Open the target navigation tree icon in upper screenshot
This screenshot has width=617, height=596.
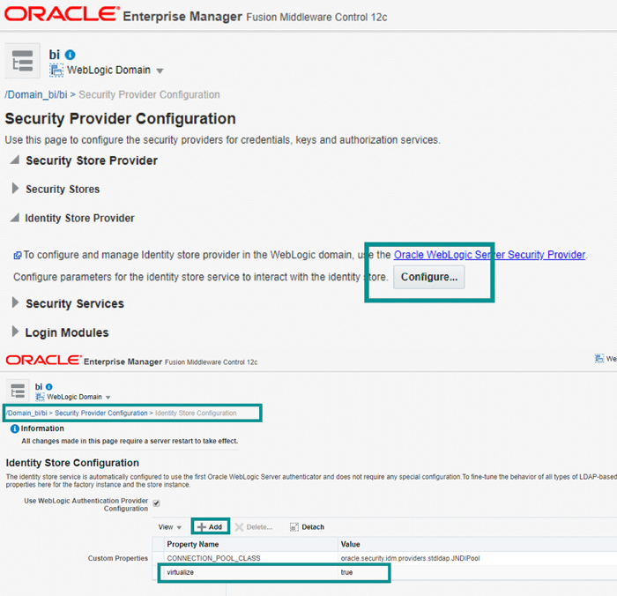click(x=22, y=61)
